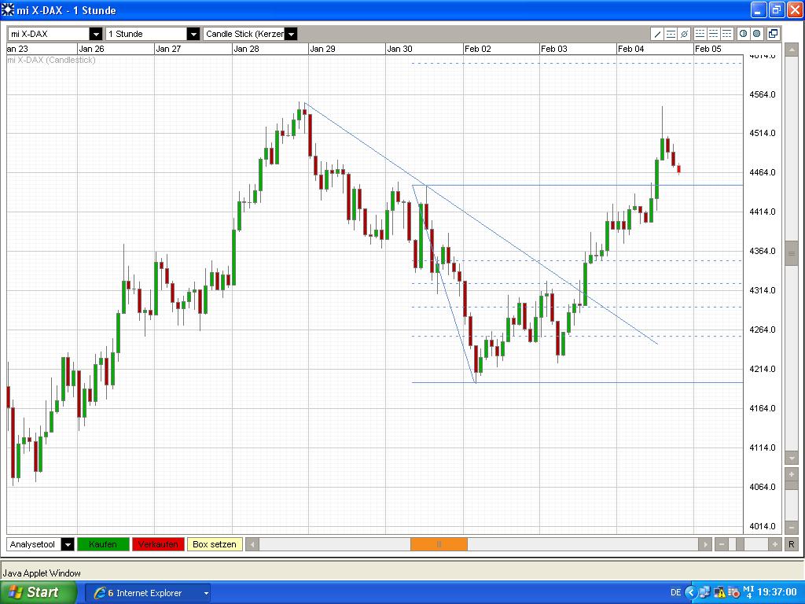Click line style icon with solid bottom line

coord(700,34)
